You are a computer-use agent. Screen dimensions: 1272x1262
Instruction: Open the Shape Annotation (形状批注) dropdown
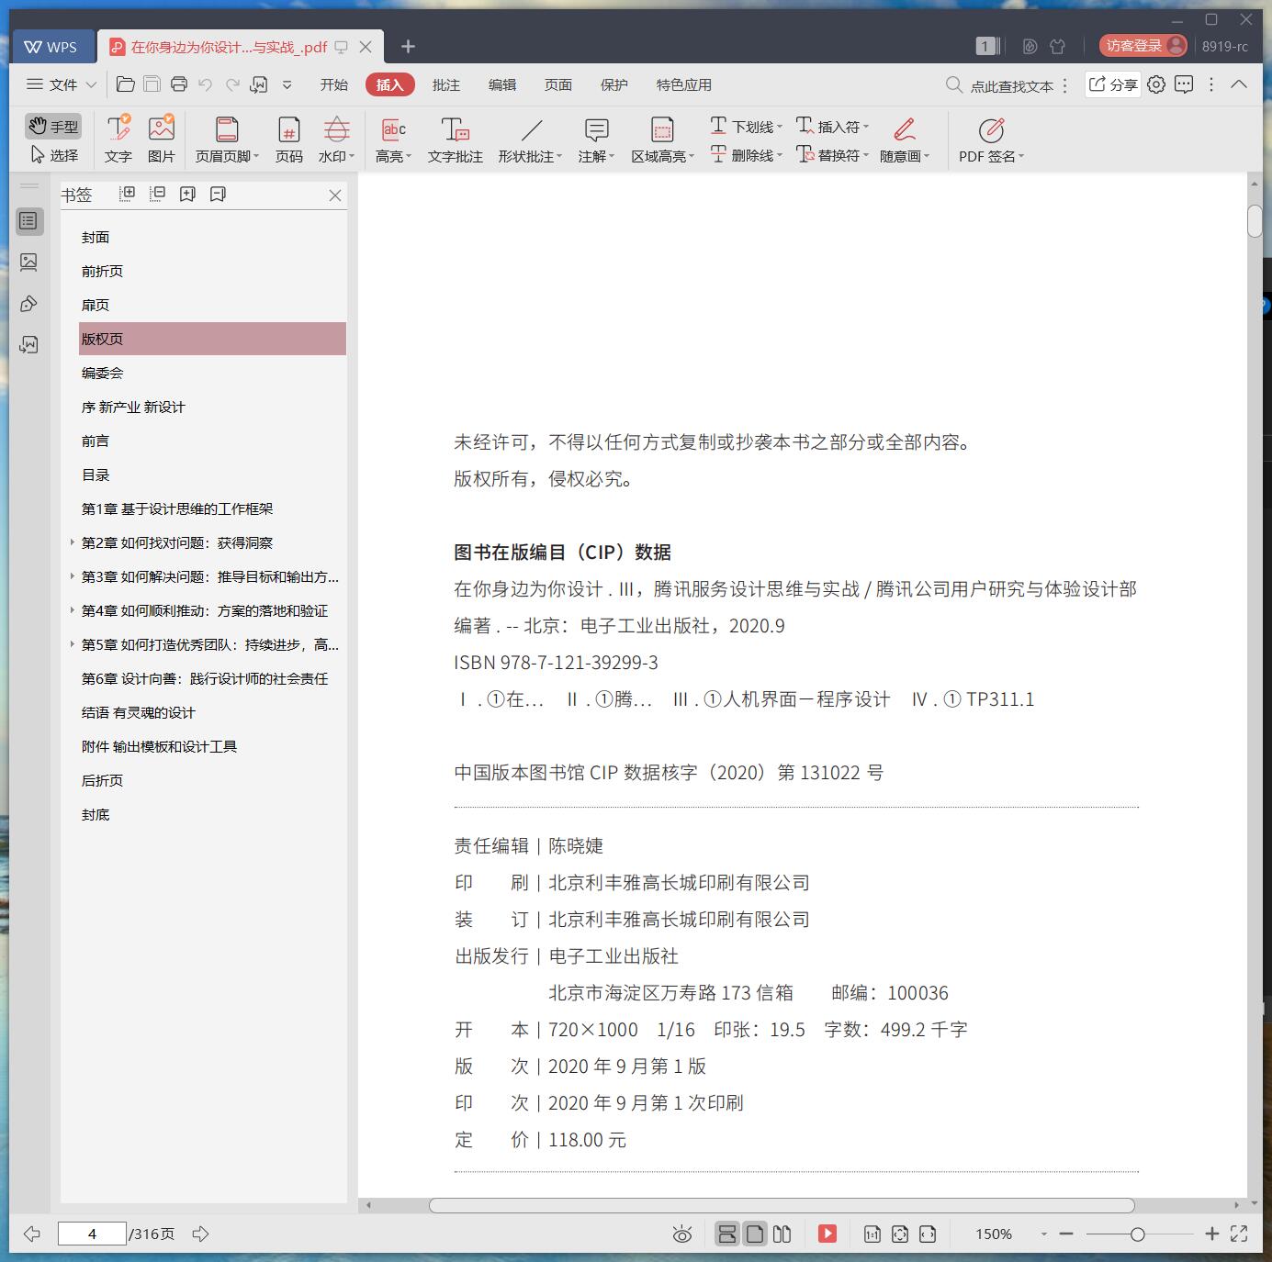pos(531,140)
